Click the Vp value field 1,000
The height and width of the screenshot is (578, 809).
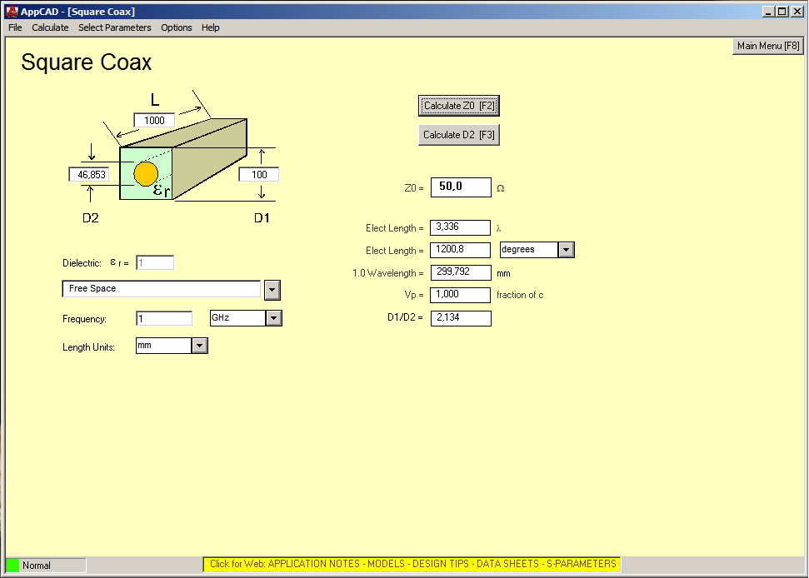coord(460,295)
